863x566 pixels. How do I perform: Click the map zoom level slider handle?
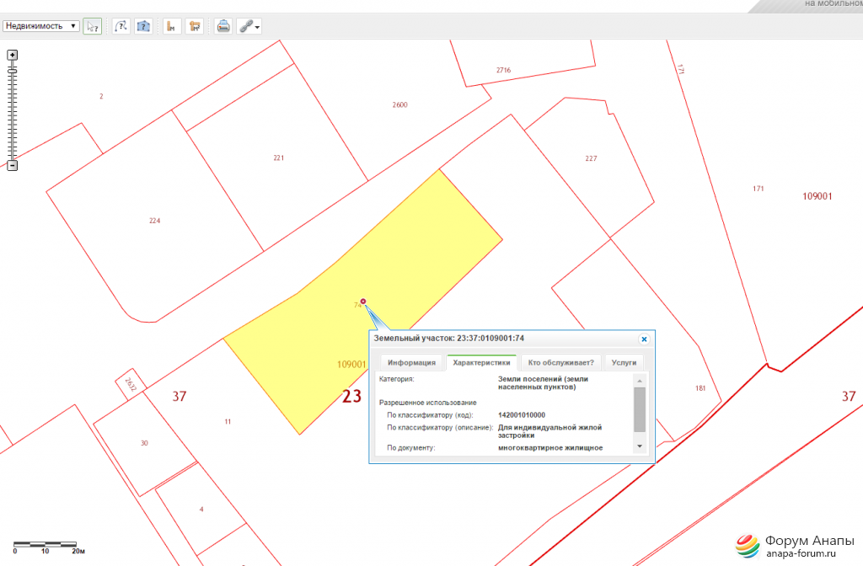(13, 72)
